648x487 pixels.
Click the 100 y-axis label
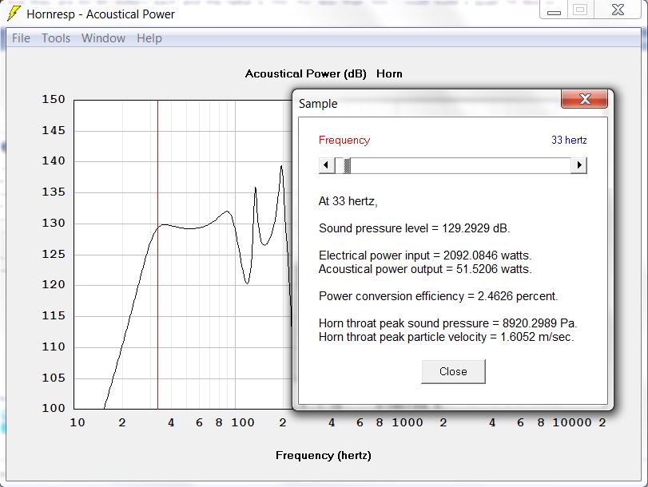click(54, 408)
